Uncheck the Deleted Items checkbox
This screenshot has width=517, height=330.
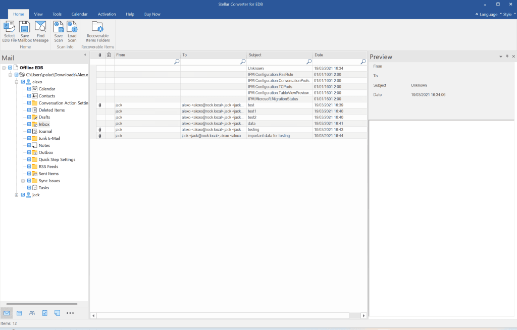[29, 110]
